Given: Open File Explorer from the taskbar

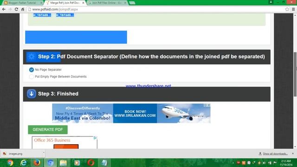Looking at the screenshot, I should [x=63, y=163].
